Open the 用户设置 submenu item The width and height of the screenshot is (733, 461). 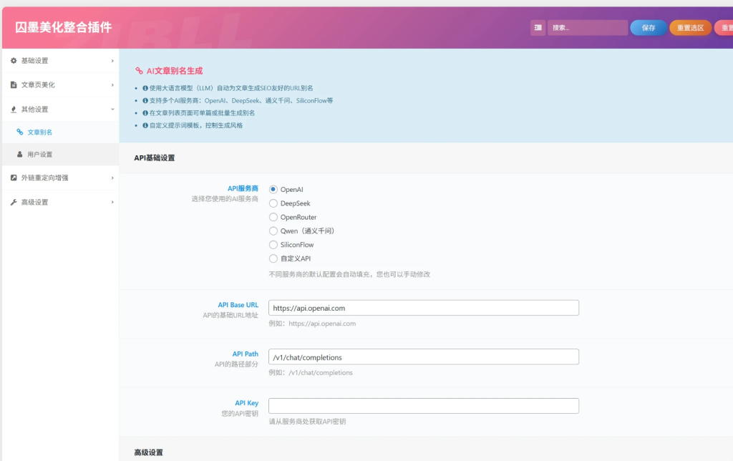tap(61, 155)
